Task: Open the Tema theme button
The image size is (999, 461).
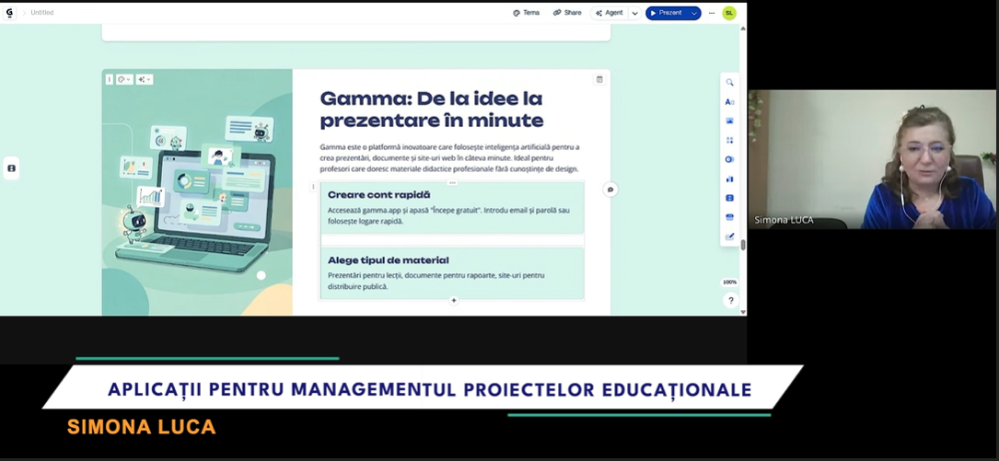Action: tap(527, 13)
